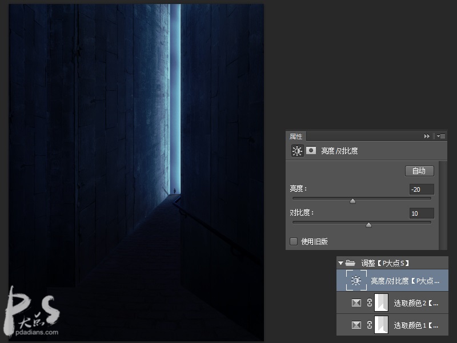Open the Properties panel flyout menu
This screenshot has height=343, width=457.
[440, 136]
